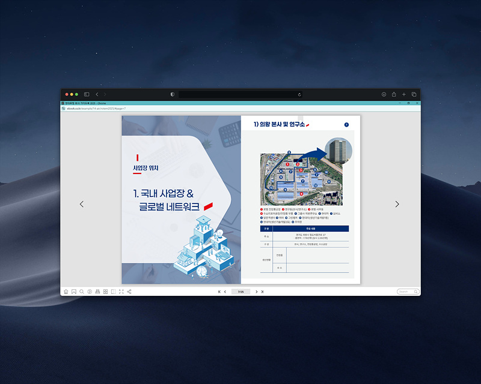
Task: Click the aerial site map image
Action: tap(302, 179)
